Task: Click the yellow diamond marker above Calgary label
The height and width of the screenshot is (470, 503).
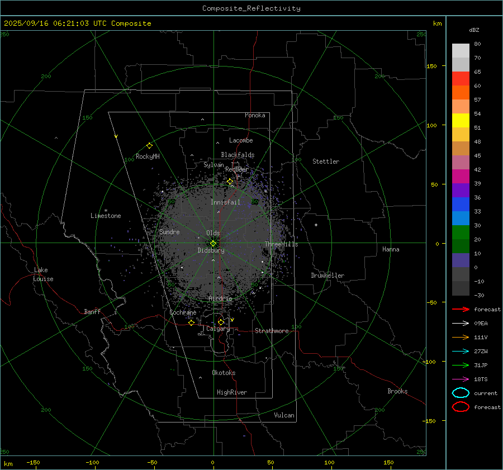Action: [x=221, y=322]
